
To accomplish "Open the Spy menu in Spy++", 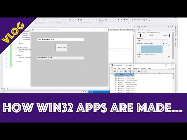I will pos(115,68).
